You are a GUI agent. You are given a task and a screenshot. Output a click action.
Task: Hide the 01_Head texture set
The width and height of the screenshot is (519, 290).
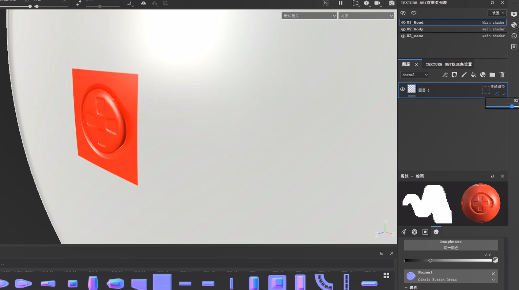tap(403, 23)
